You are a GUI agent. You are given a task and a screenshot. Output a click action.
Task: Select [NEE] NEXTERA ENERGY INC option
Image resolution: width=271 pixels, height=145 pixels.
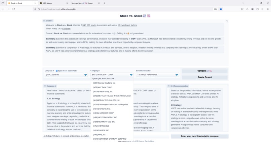coord(112,118)
